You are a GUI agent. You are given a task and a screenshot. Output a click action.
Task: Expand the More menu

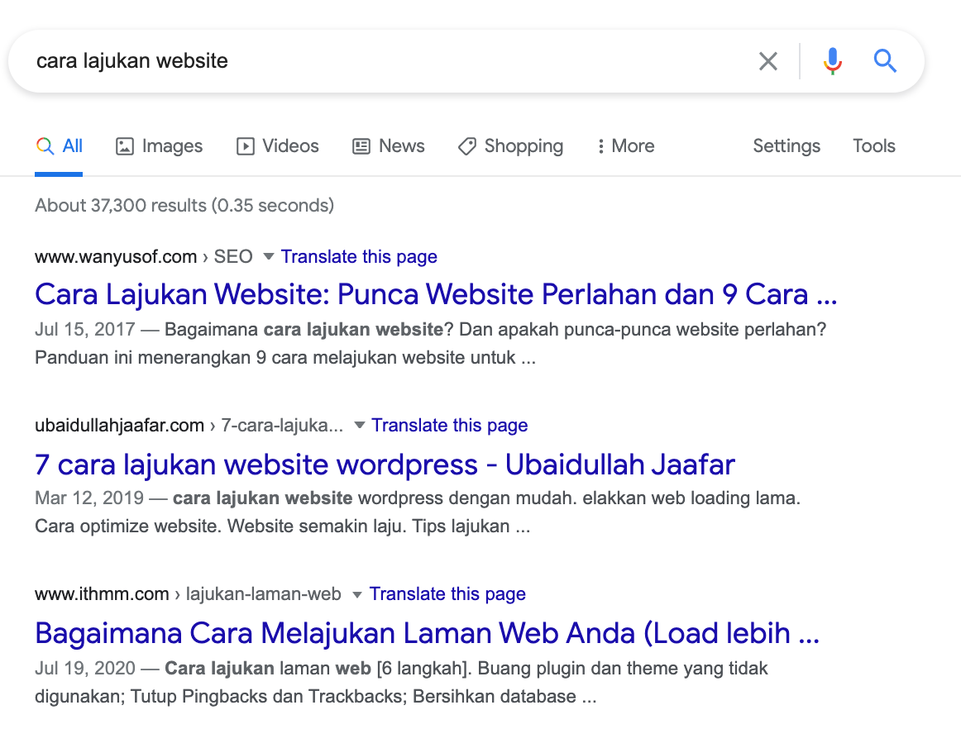pos(625,146)
